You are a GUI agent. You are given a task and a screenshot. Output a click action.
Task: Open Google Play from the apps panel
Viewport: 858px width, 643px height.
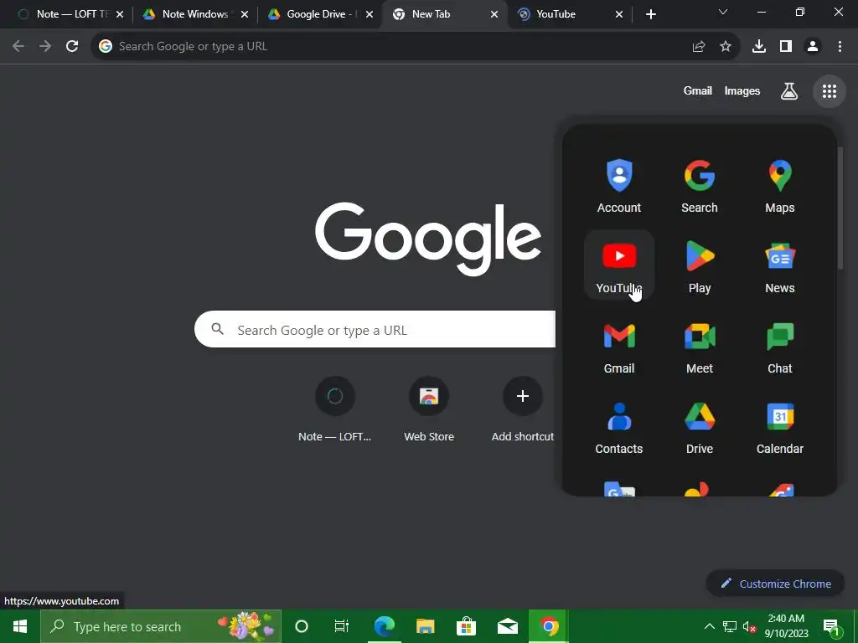[700, 265]
